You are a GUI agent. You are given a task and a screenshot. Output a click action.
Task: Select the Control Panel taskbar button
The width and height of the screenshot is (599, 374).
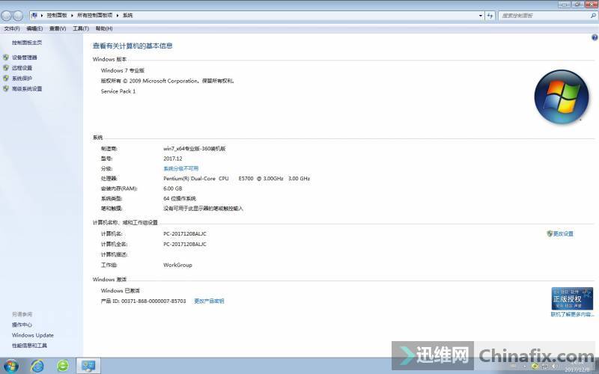coord(88,366)
